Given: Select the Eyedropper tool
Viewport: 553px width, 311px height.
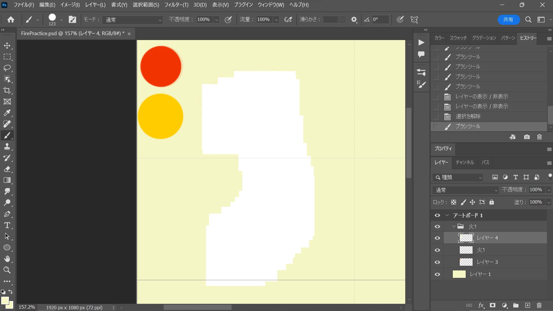Looking at the screenshot, I should [7, 113].
